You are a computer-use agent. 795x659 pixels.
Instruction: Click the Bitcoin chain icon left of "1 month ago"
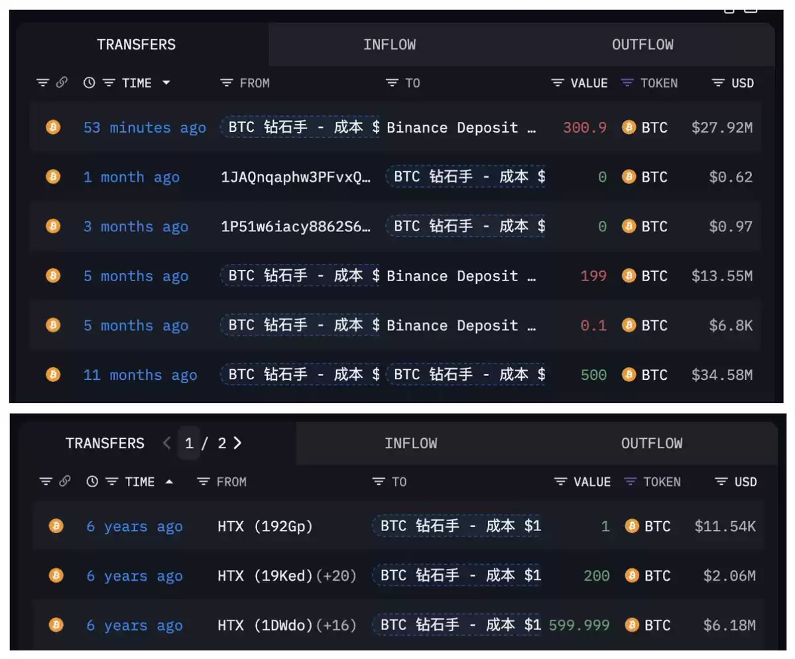click(x=53, y=176)
